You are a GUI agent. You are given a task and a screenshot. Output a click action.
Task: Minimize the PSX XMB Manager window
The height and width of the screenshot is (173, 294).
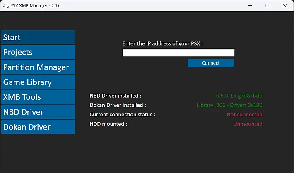(x=250, y=6)
